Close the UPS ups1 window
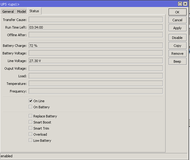The width and height of the screenshot is (190, 160). click(185, 4)
